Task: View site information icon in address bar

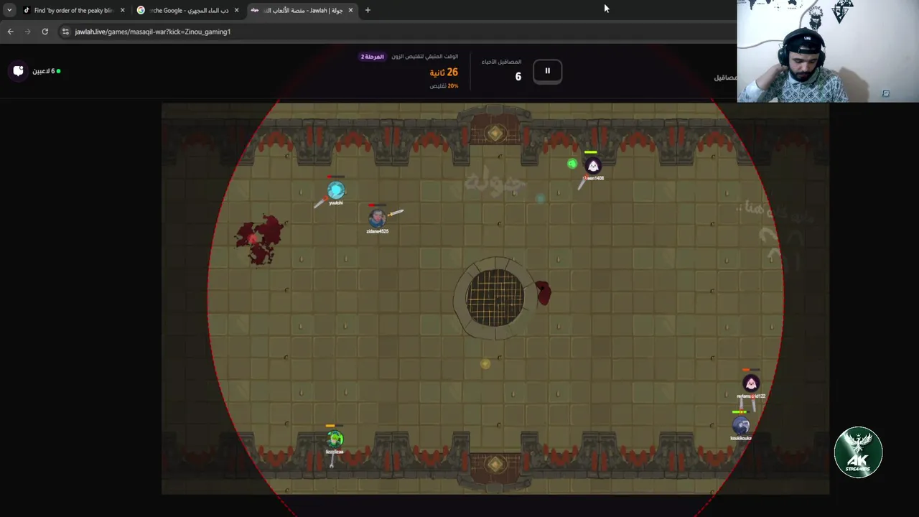Action: tap(65, 32)
